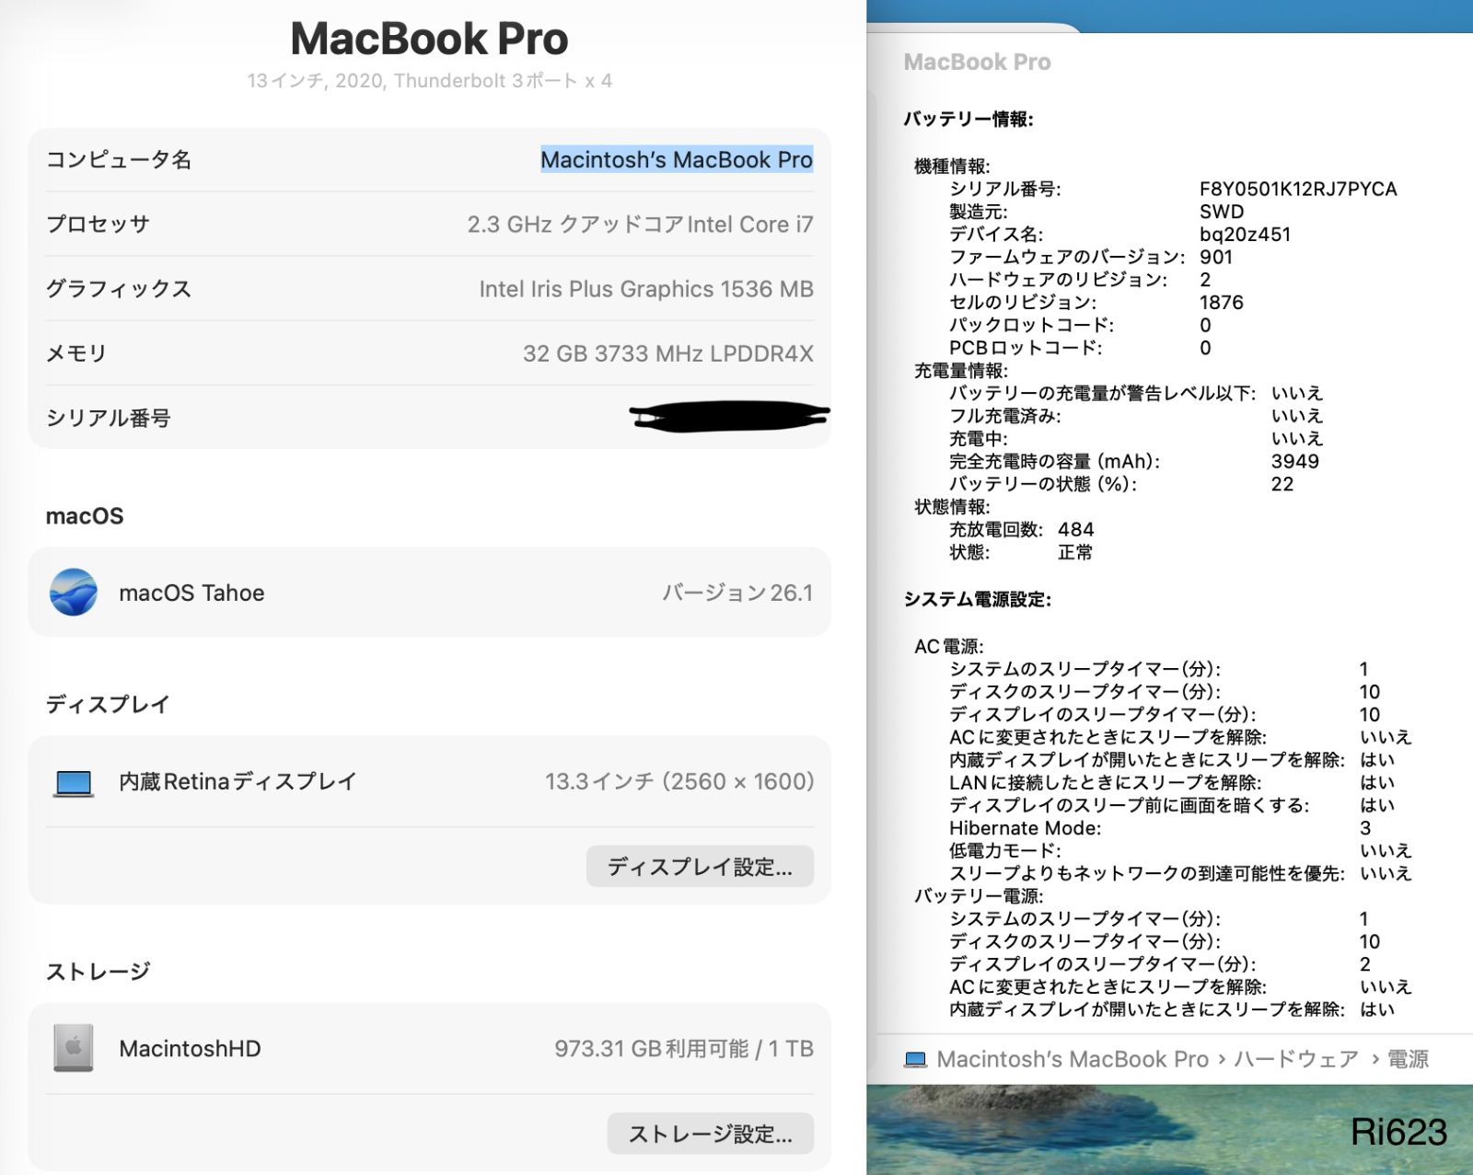Edit the computer name field Macintosh's MacBook Pro
The height and width of the screenshot is (1175, 1473).
(x=677, y=160)
